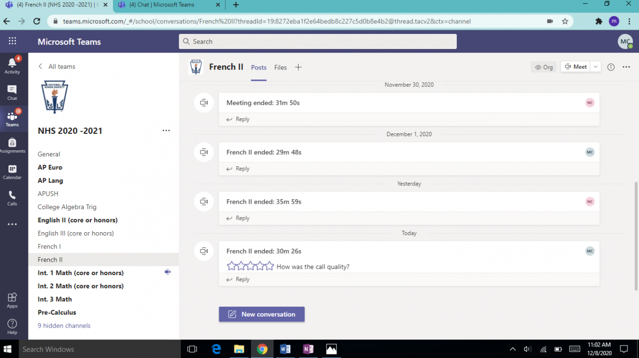Viewport: 639px width, 358px height.
Task: Add a tab with the plus icon
Action: [x=298, y=67]
